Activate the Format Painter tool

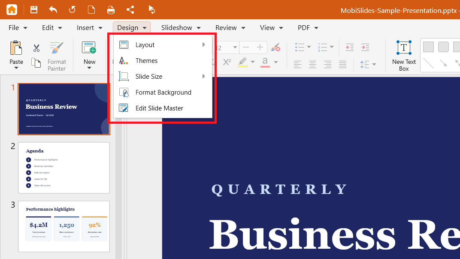click(57, 56)
